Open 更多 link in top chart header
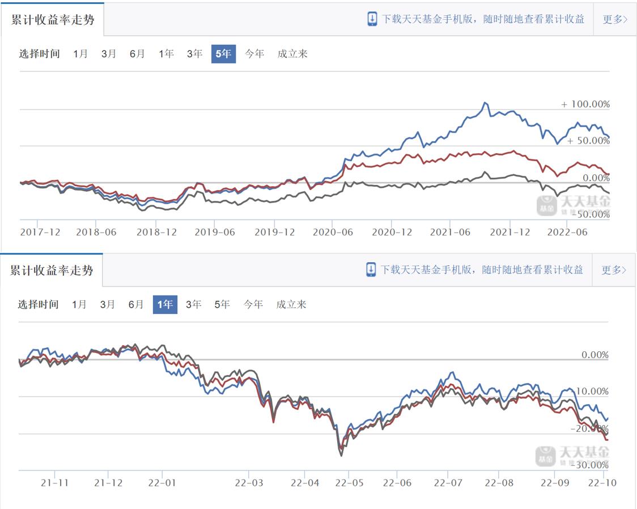Viewport: 637px width, 509px height. pos(614,19)
